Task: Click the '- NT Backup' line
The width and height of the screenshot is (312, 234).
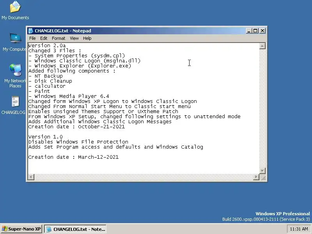Action: tap(46, 76)
